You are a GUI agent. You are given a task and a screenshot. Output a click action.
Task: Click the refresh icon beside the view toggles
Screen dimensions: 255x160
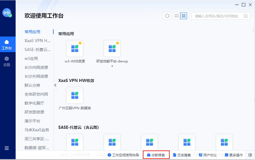pos(167,16)
